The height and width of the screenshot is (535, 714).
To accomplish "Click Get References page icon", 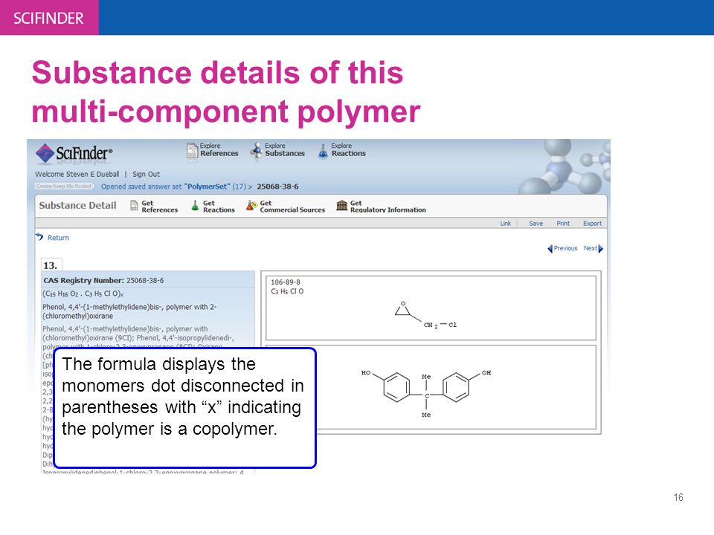I will tap(134, 206).
